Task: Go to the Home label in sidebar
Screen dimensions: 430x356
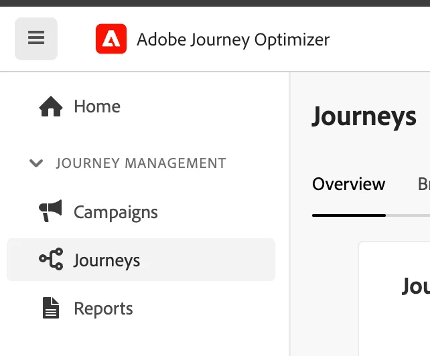Action: tap(97, 106)
